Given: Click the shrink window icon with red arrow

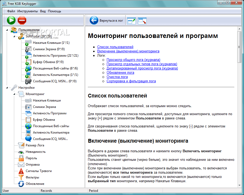Looking at the screenshot, I should pyautogui.click(x=142, y=21).
